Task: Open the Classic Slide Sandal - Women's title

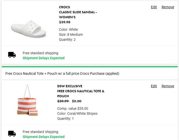Action: (x=78, y=15)
